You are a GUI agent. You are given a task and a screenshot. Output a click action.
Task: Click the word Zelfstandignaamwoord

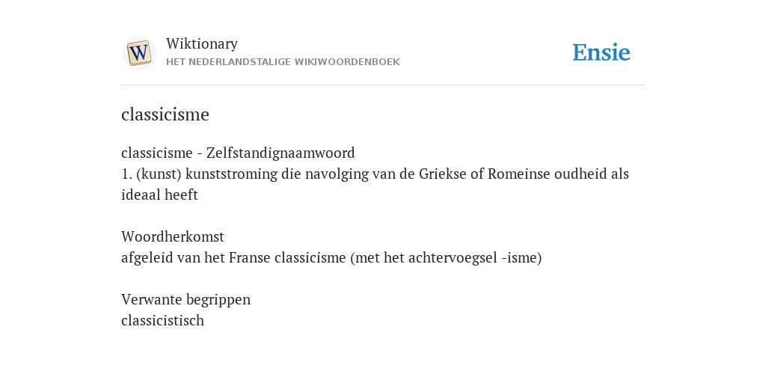pyautogui.click(x=281, y=153)
